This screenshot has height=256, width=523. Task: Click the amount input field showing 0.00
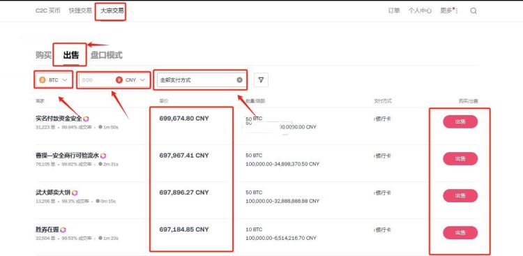coord(97,80)
